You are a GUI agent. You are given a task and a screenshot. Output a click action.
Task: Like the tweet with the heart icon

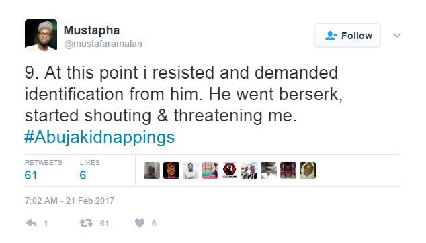click(x=140, y=223)
